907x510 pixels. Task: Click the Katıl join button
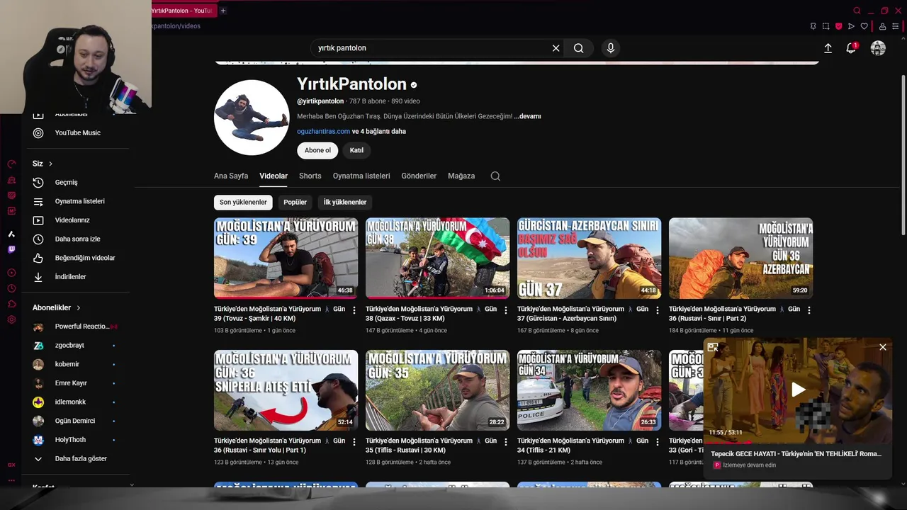[356, 150]
